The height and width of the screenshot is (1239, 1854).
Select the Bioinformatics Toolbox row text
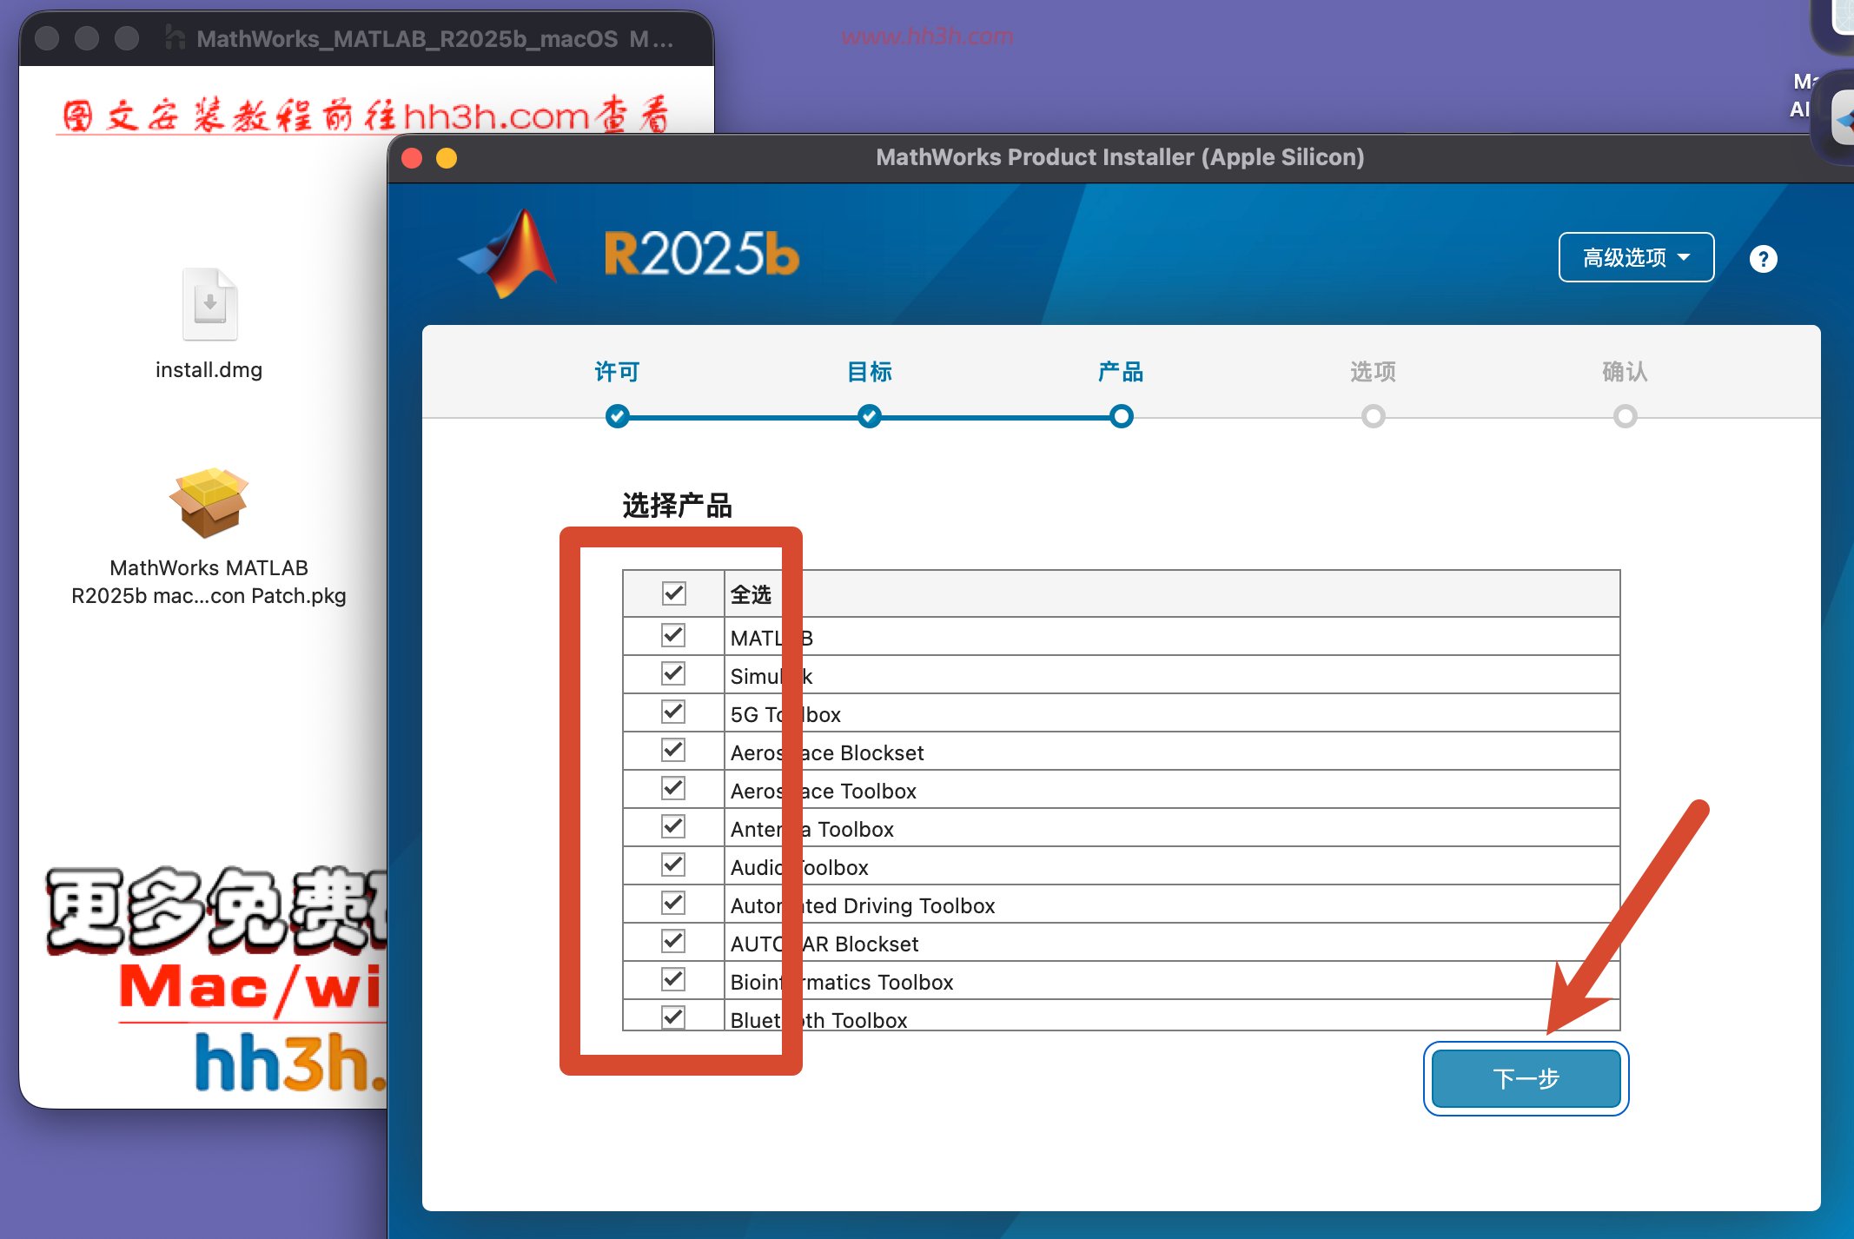pyautogui.click(x=842, y=982)
